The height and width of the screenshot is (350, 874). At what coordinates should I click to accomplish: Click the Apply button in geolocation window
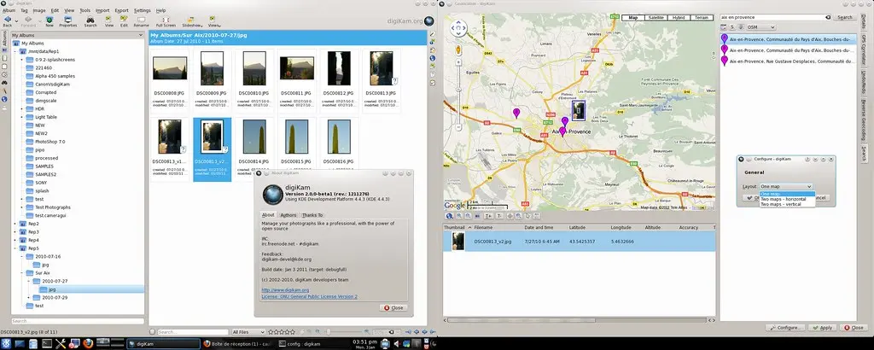(822, 327)
